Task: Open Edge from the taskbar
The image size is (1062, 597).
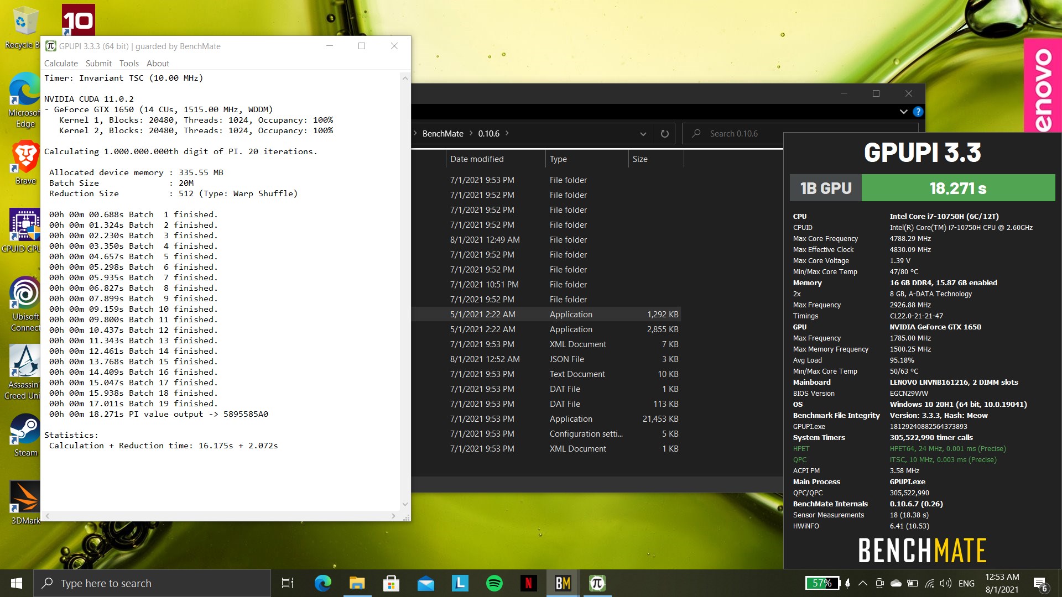Action: pos(322,583)
